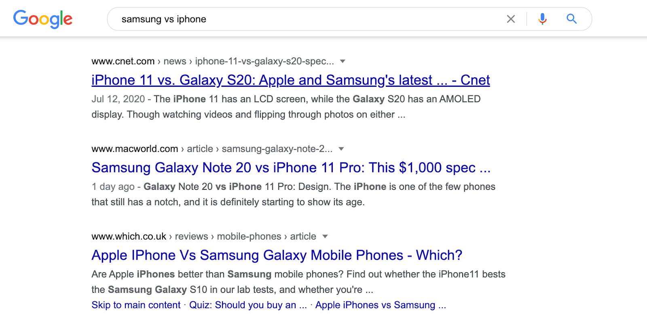This screenshot has height=330, width=647.
Task: Expand the which.co.uk result options arrow
Action: 325,237
